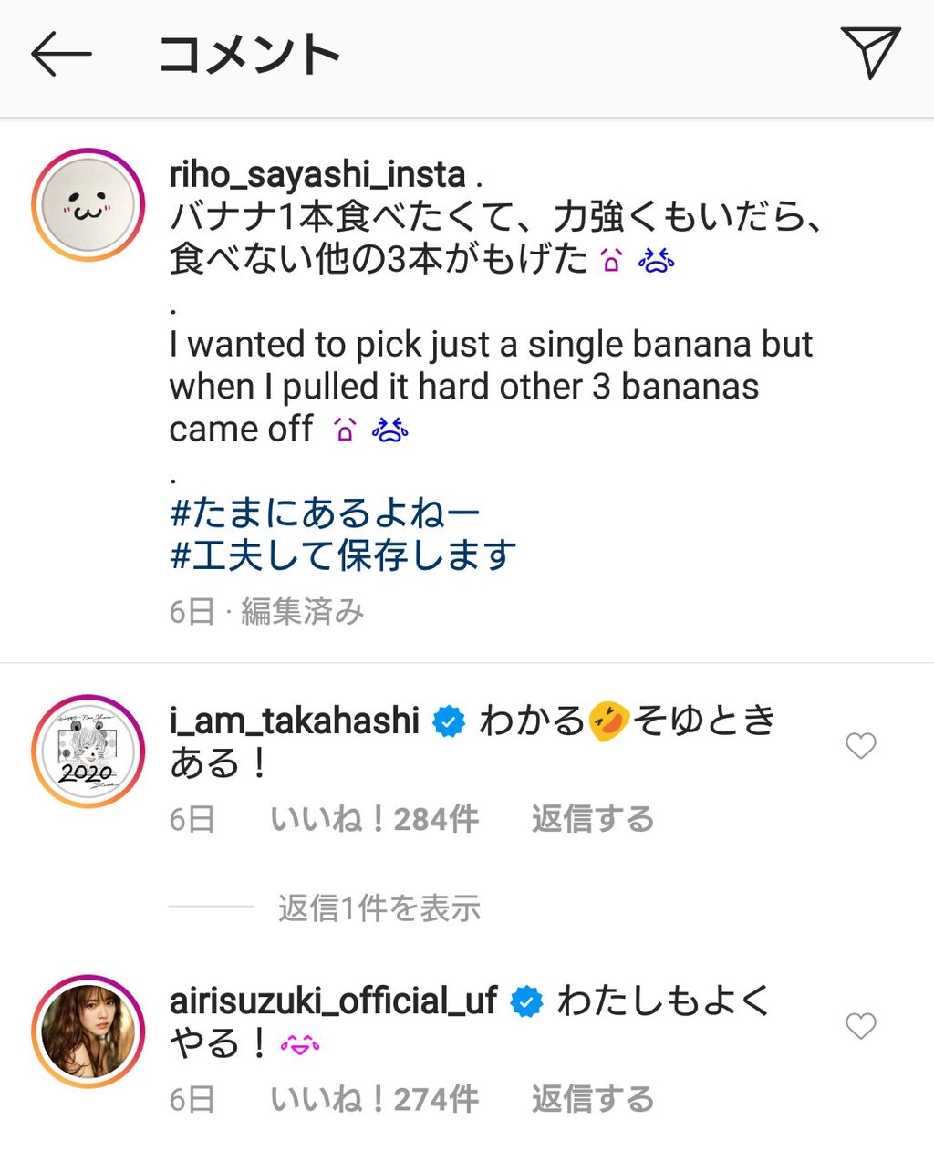Open airisuzuki_official_uf profile photo

pos(88,1031)
